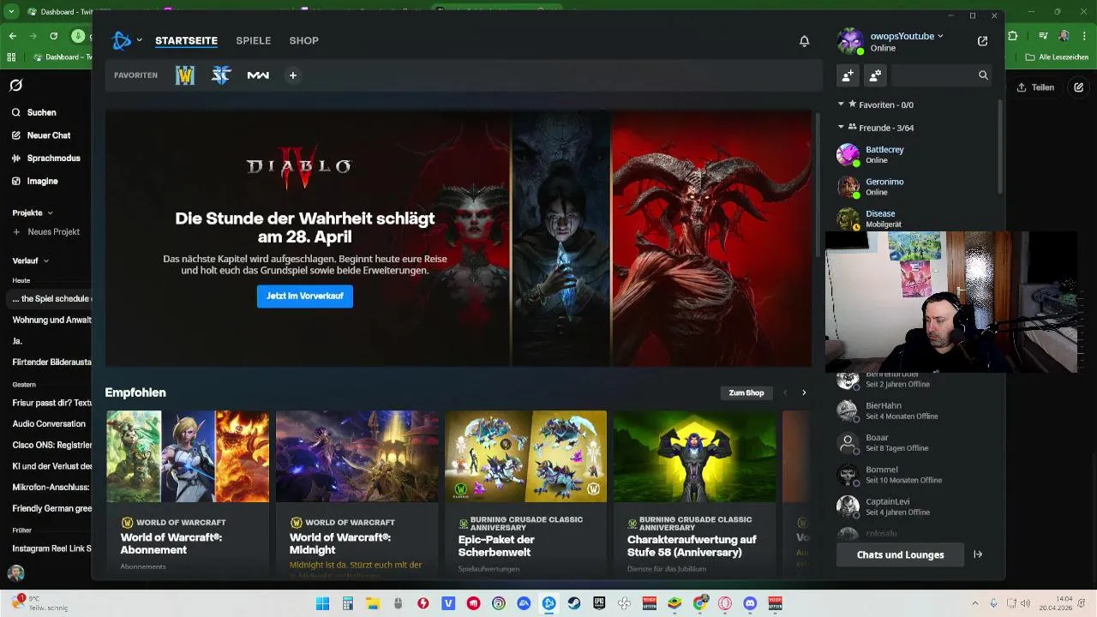This screenshot has height=617, width=1097.
Task: Open Epic-Paket der Scherbenwelt card
Action: coord(525,493)
